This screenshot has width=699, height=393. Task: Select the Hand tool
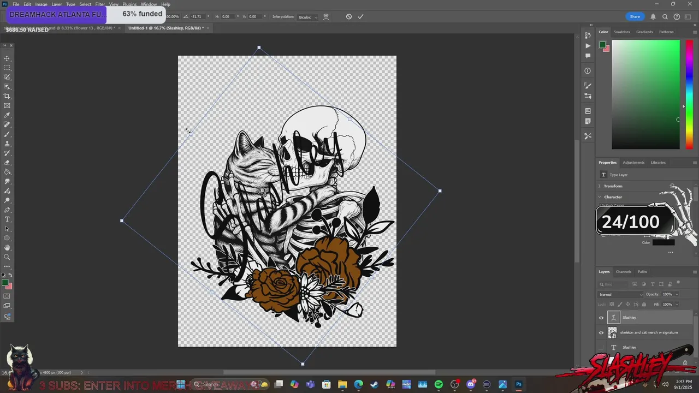7,248
